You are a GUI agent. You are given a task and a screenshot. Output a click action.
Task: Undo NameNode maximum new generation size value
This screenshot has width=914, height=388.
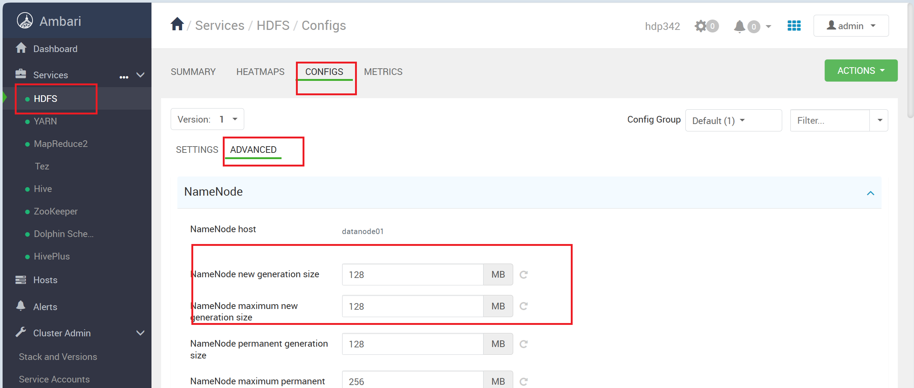tap(523, 306)
